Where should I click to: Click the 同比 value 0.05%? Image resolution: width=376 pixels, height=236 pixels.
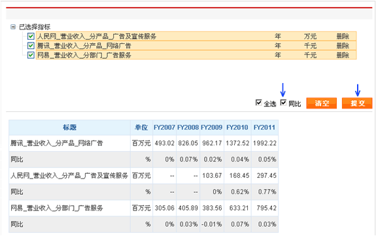pyautogui.click(x=267, y=160)
